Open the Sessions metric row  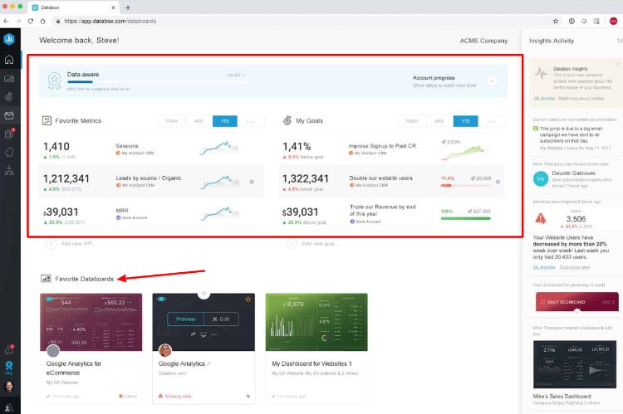(x=151, y=150)
